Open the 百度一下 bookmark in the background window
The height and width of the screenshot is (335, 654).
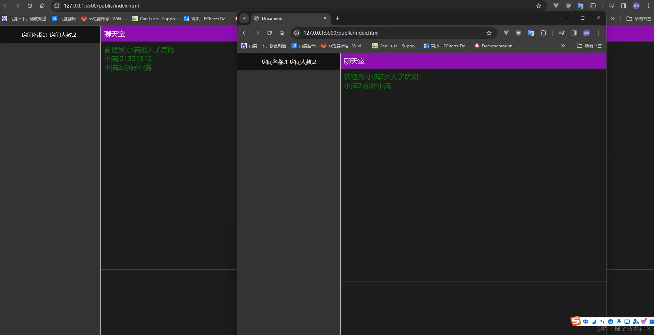pos(24,19)
